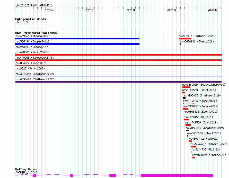Click nsv6050455 (Wu2021) label
Image resolution: width=229 pixels, height=178 pixels.
coord(198,117)
